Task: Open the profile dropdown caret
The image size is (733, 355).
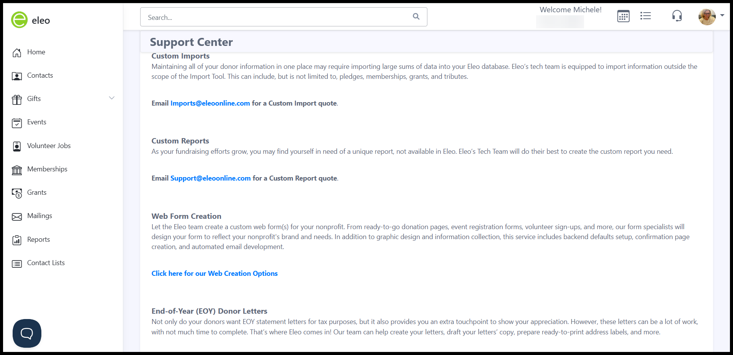Action: pos(722,15)
